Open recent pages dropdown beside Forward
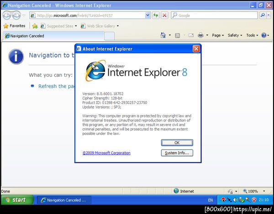Screen dimensions: 274x214 click(x=24, y=16)
